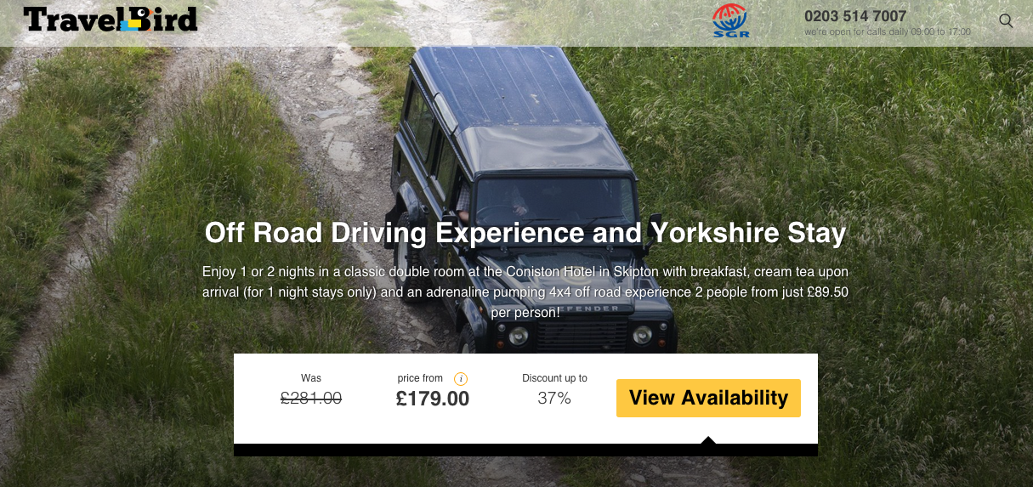Screen dimensions: 1033x487
Task: Select the Off Road Driving Experience headline
Action: [x=525, y=233]
